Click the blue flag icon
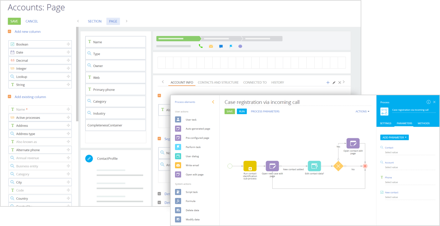440x226 pixels. (x=231, y=46)
